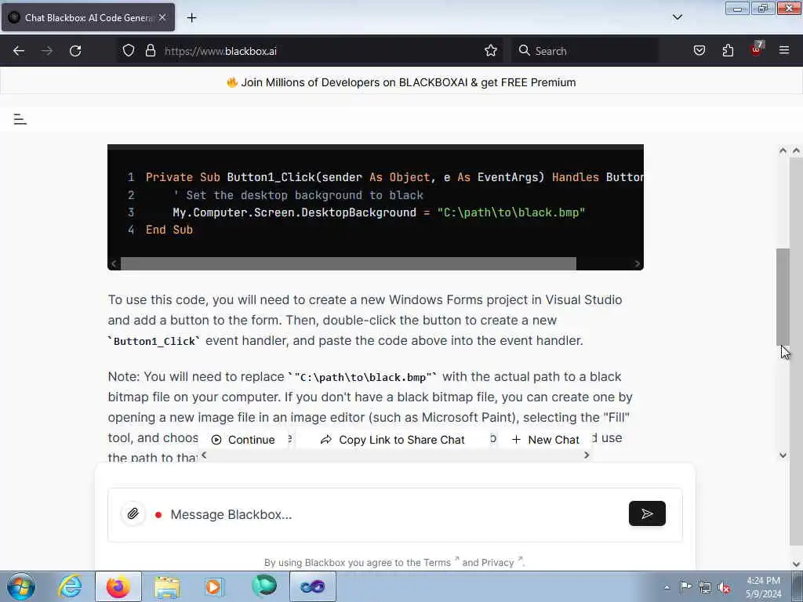This screenshot has width=803, height=602.
Task: Open the clock showing 4:24 PM
Action: coord(764,586)
